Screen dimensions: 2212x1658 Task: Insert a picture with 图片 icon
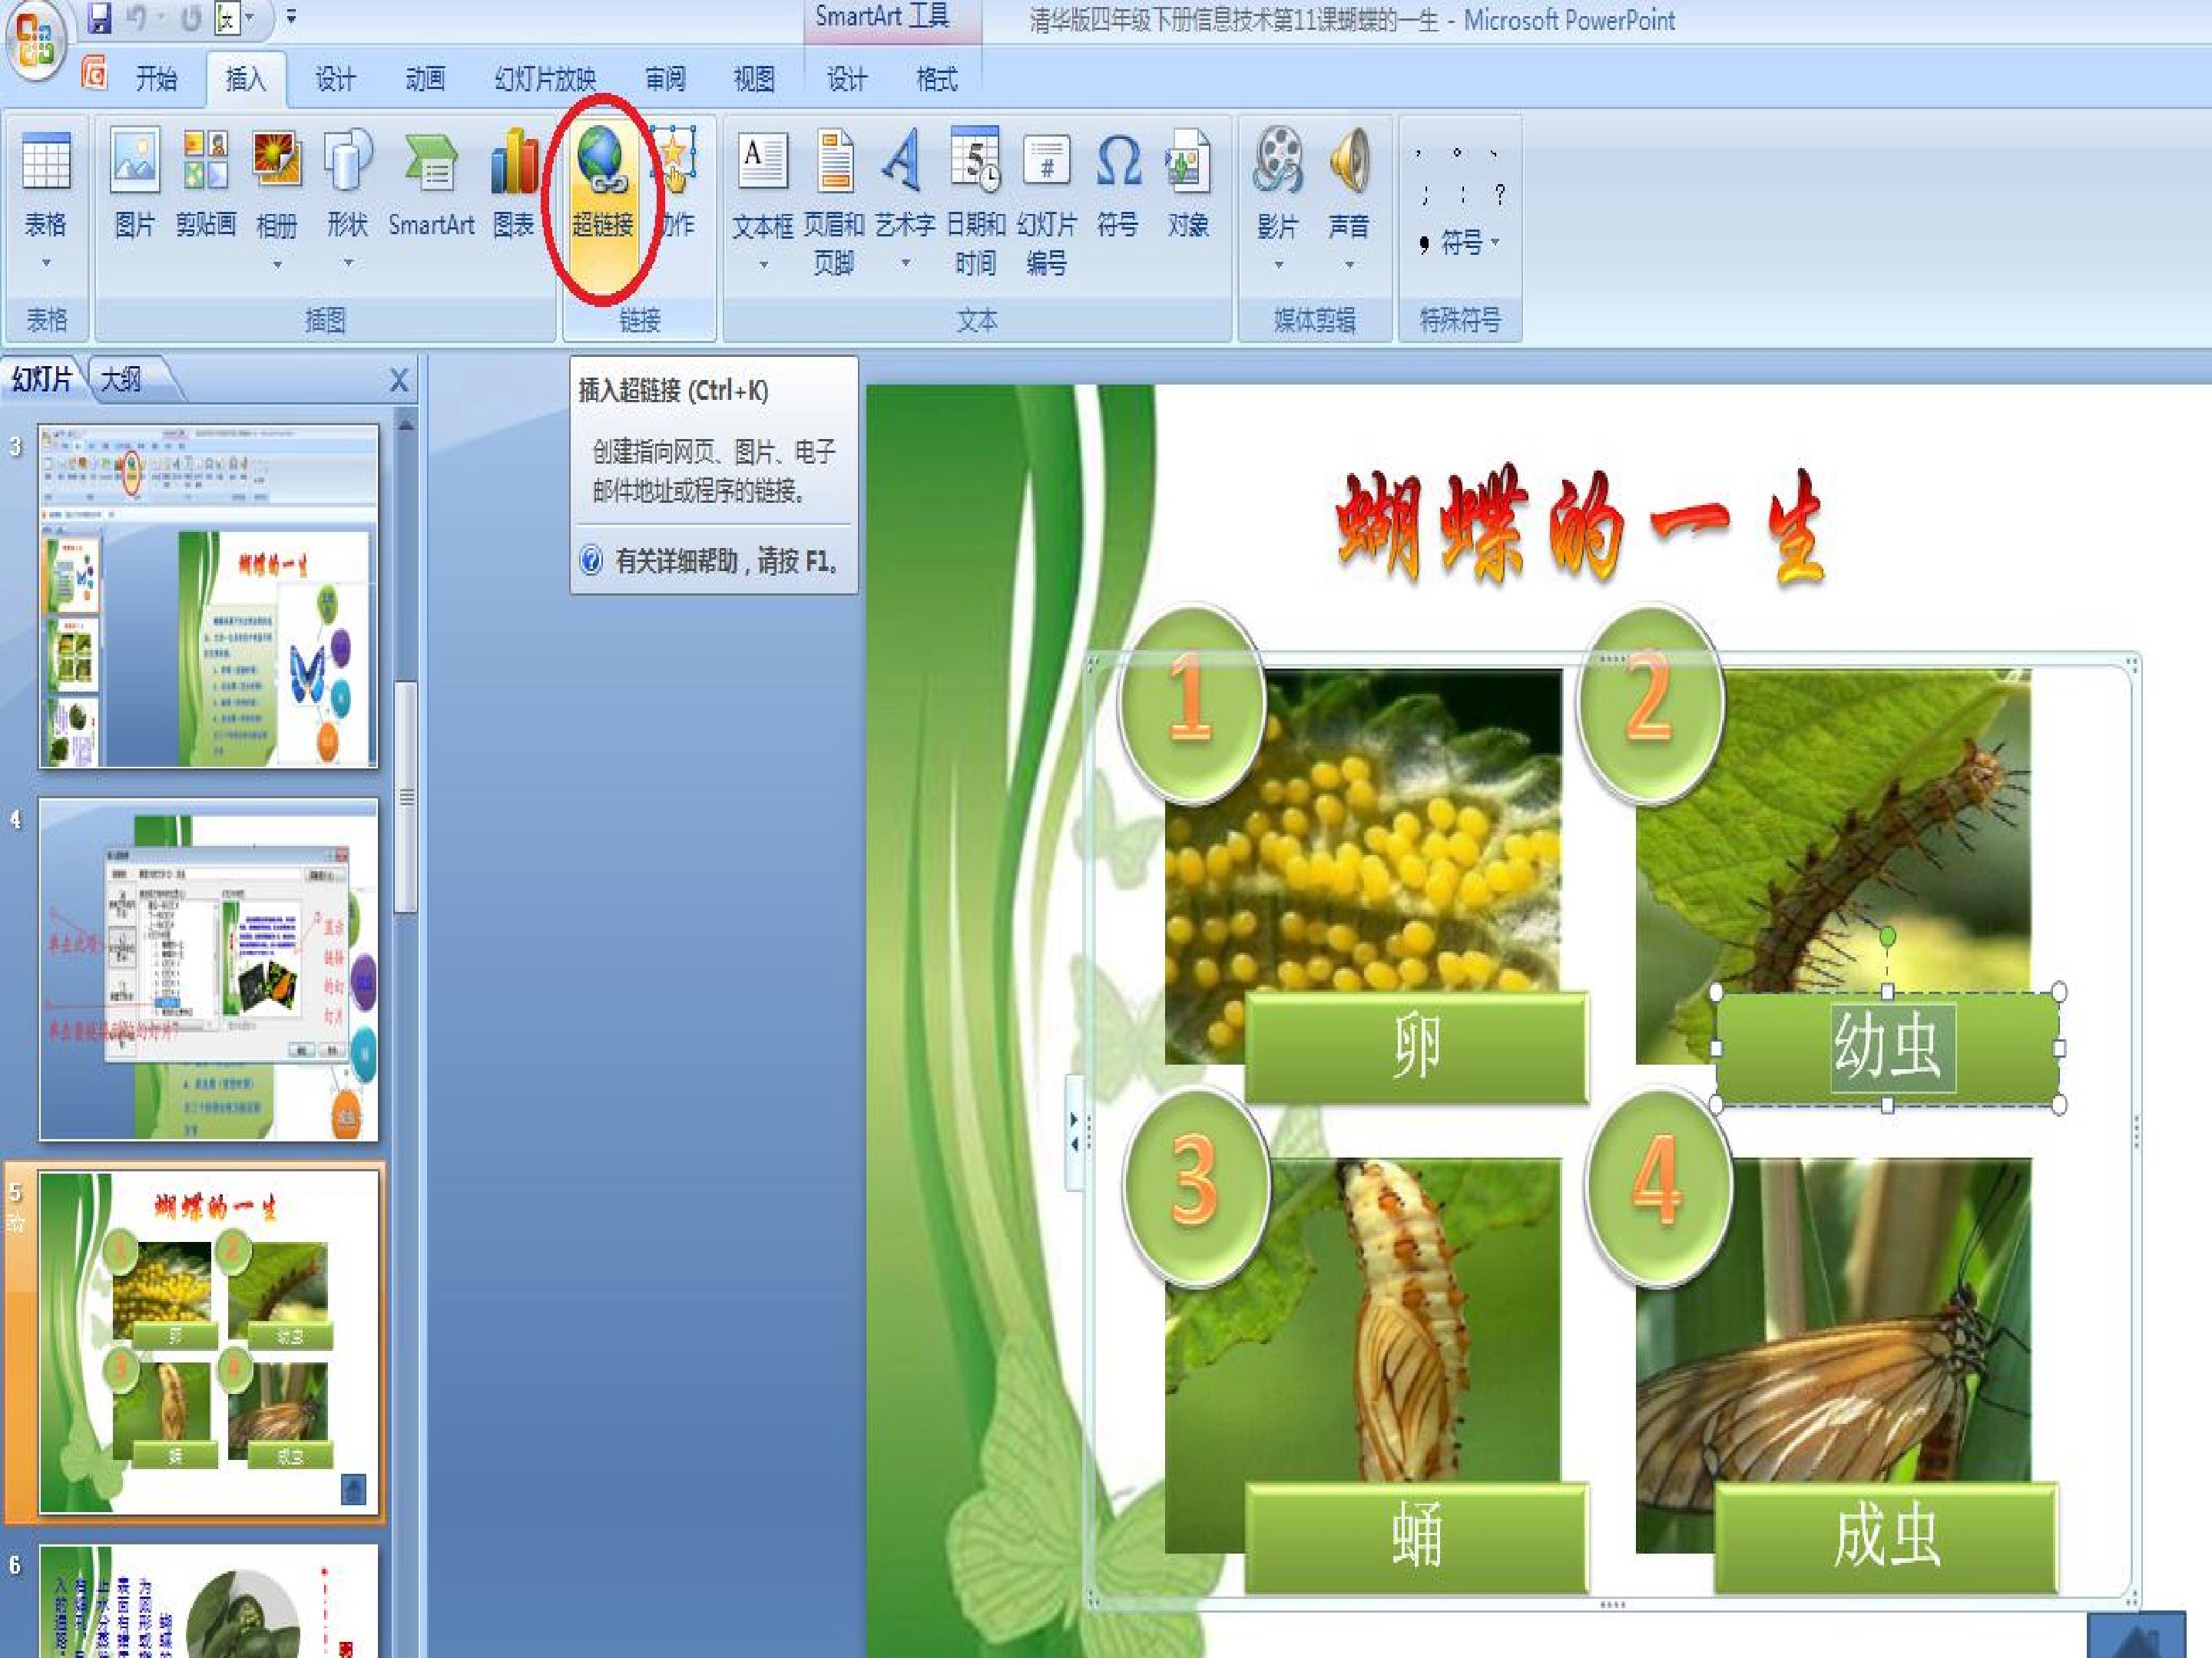pyautogui.click(x=135, y=160)
